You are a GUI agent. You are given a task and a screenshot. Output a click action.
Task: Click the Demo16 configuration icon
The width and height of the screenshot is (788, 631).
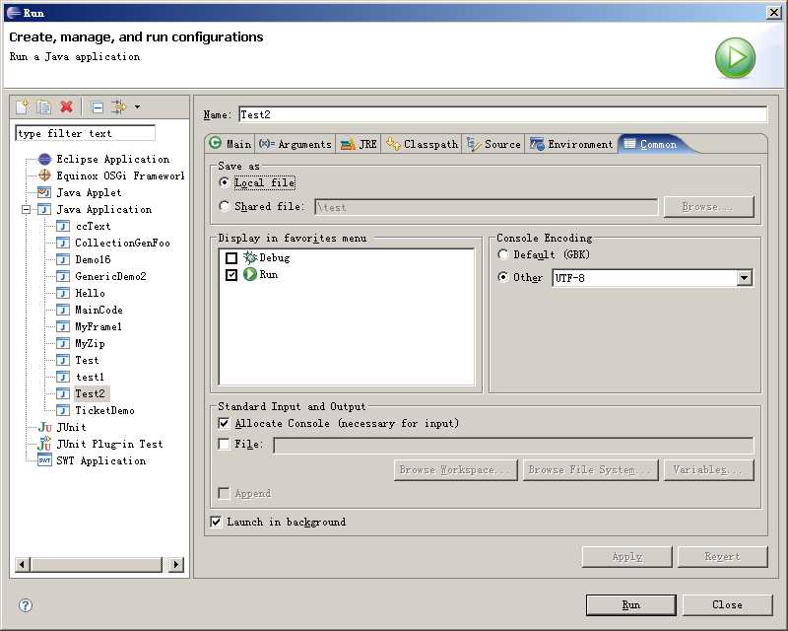[63, 259]
